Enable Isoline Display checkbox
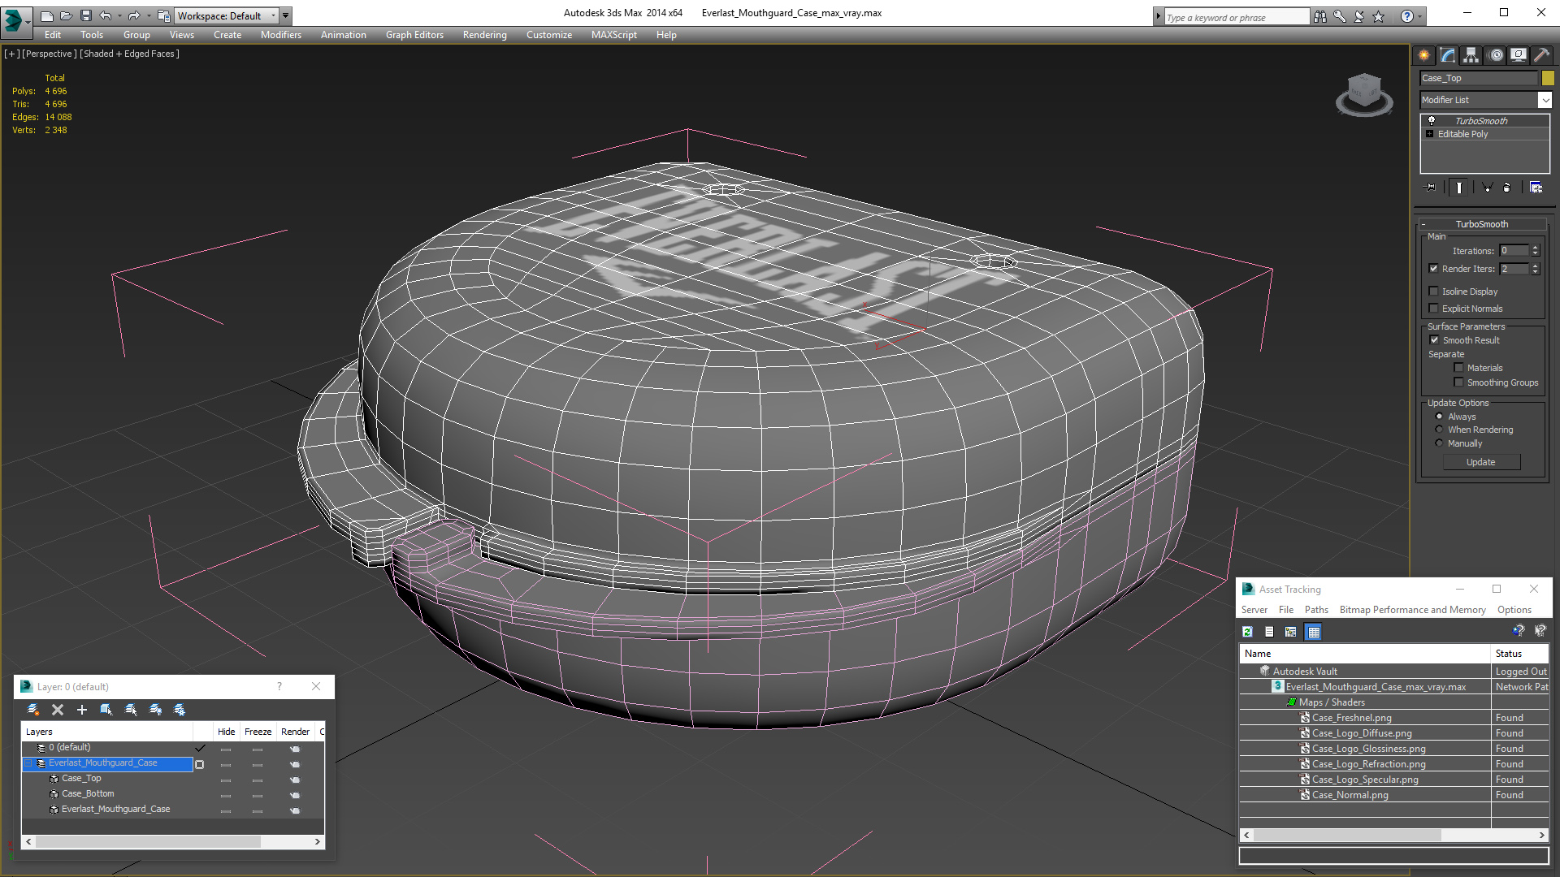 (x=1433, y=291)
